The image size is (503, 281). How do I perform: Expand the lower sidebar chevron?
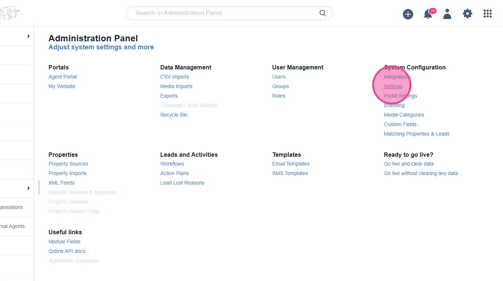coord(28,188)
